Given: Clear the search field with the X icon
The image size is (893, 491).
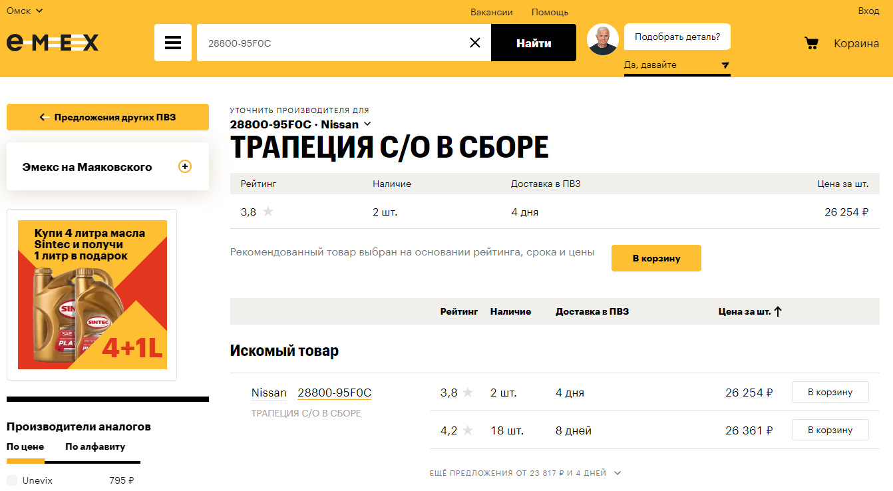Looking at the screenshot, I should click(475, 43).
